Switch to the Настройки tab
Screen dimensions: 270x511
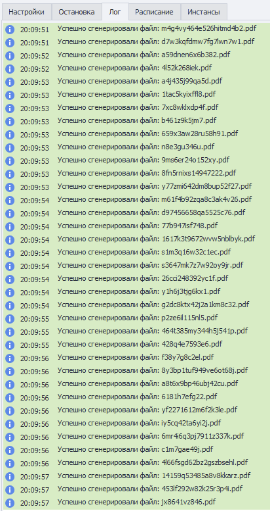pos(26,12)
